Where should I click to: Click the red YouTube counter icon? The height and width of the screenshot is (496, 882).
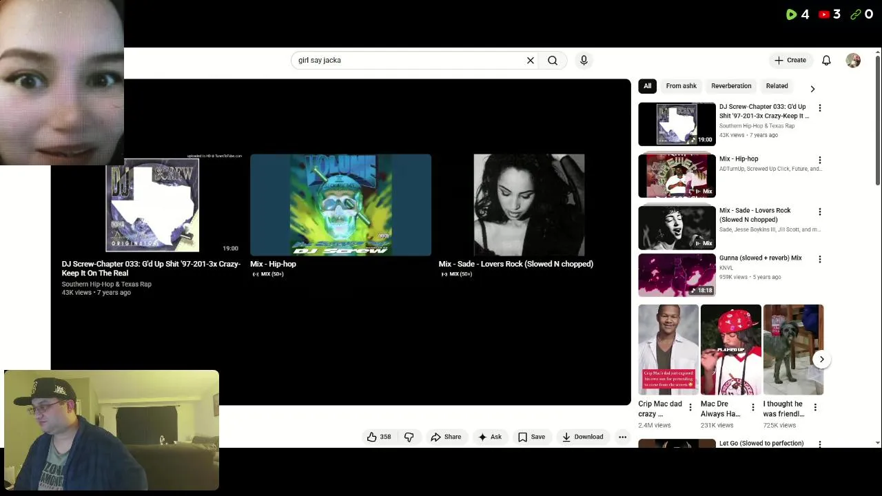point(823,14)
